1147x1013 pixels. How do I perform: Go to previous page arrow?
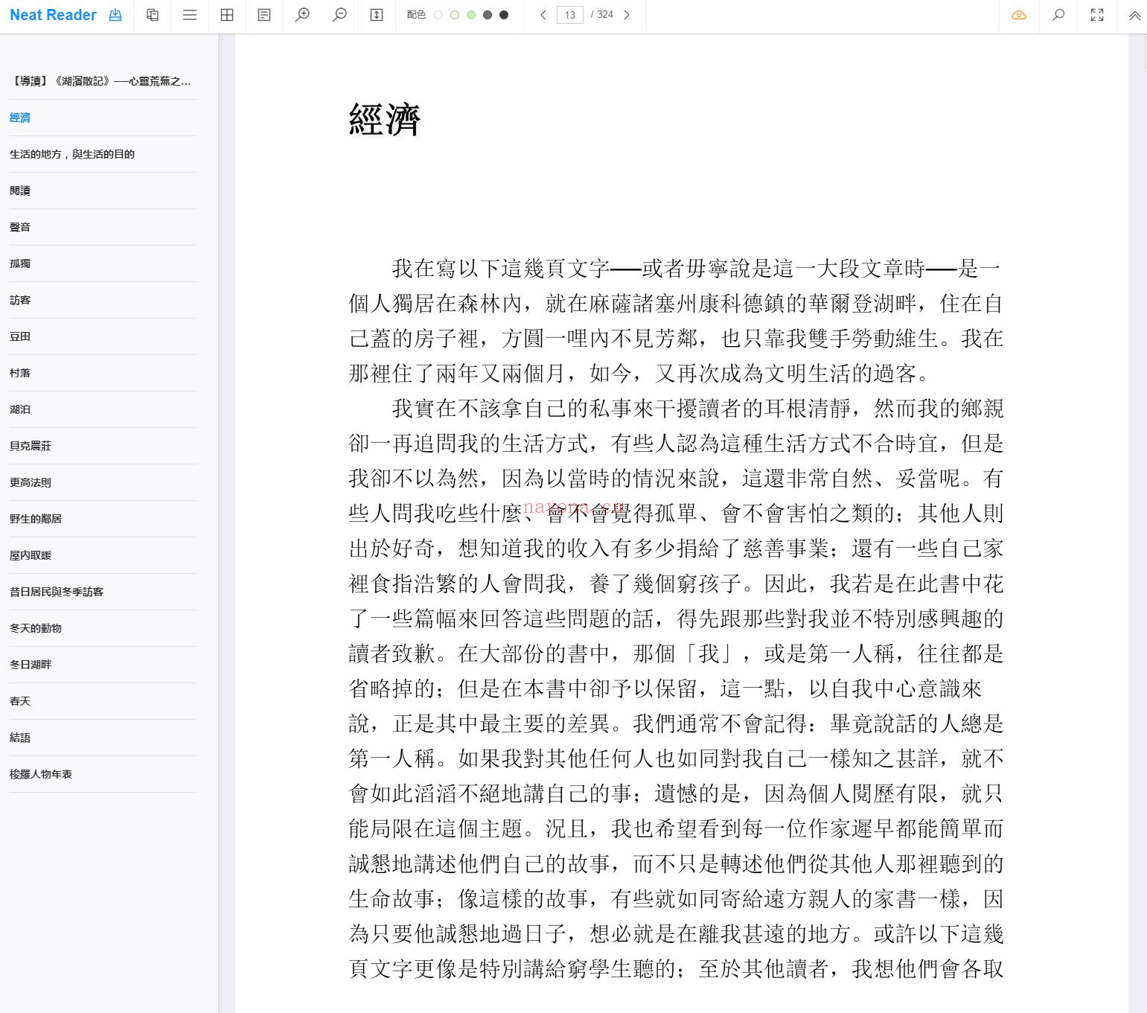pos(543,15)
